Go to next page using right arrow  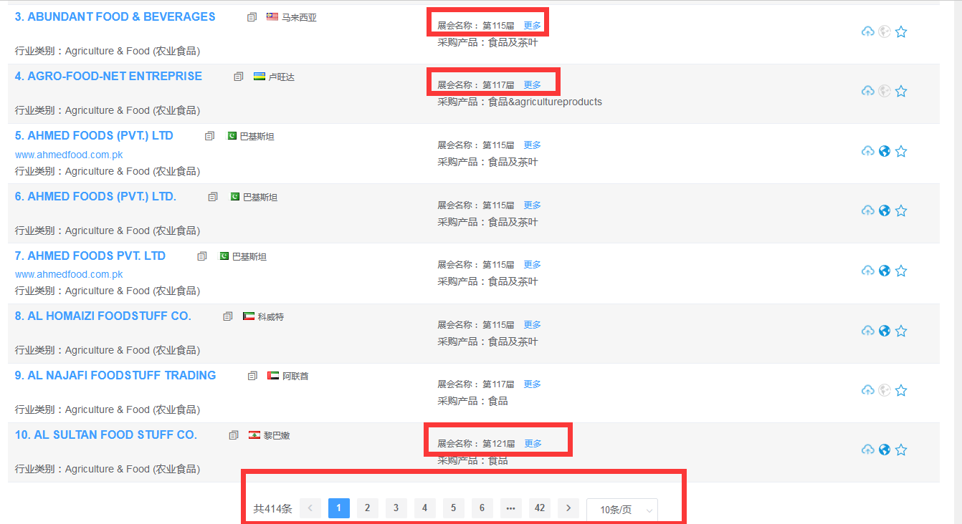tap(568, 508)
